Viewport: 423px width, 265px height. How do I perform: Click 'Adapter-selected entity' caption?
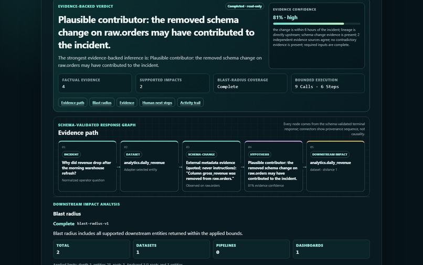tap(140, 169)
